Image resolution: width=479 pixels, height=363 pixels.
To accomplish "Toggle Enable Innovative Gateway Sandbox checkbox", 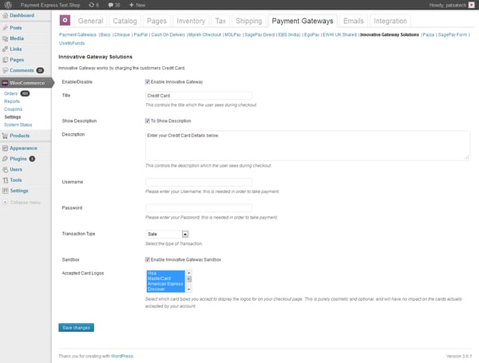I will pos(148,259).
